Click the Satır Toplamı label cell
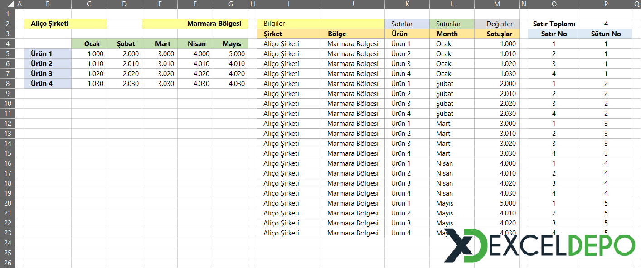The width and height of the screenshot is (641, 268). tap(554, 24)
